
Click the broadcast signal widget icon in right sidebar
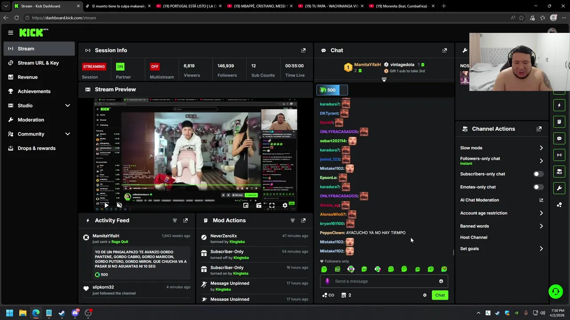tap(559, 155)
